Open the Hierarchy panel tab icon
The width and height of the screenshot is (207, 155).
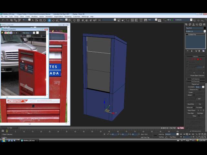click(x=193, y=25)
